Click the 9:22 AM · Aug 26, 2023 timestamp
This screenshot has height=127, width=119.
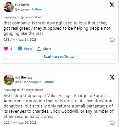20,123
